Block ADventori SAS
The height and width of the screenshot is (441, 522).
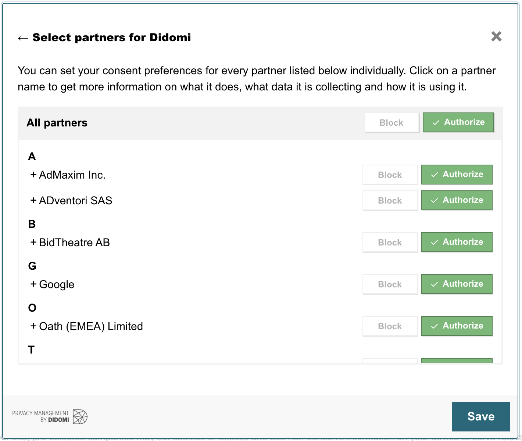point(390,201)
